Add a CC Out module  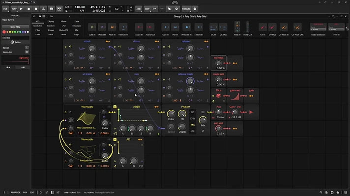click(223, 27)
